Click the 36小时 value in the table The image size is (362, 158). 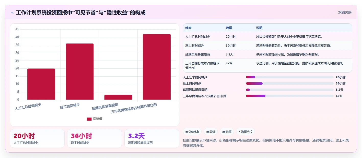231,46
